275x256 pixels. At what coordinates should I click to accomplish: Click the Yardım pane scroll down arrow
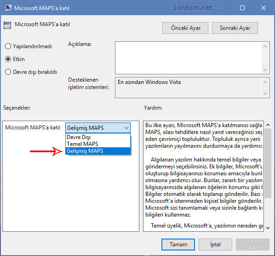coord(268,228)
